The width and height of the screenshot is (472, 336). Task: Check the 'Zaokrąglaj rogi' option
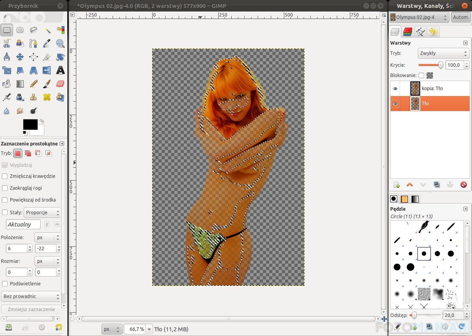5,188
